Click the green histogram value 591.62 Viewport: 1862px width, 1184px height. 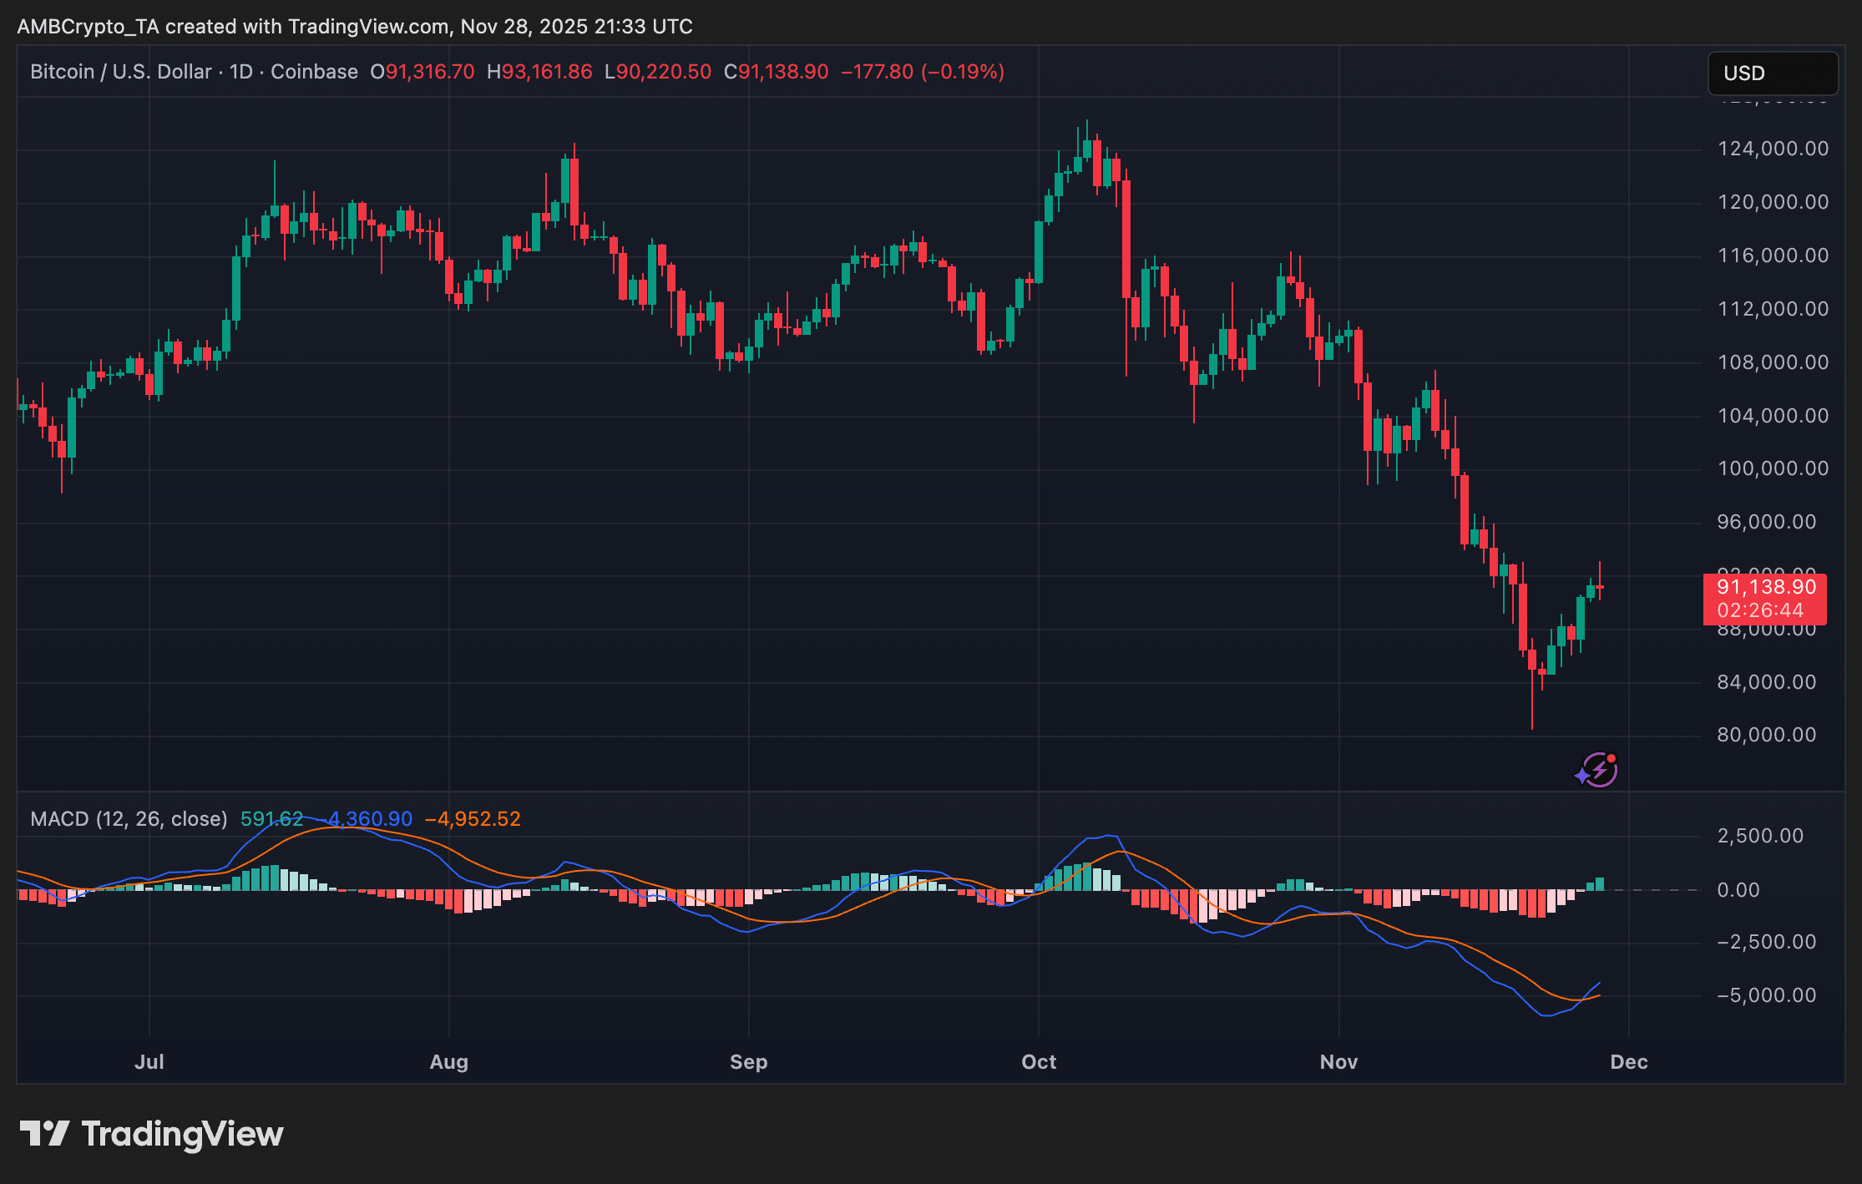[271, 819]
